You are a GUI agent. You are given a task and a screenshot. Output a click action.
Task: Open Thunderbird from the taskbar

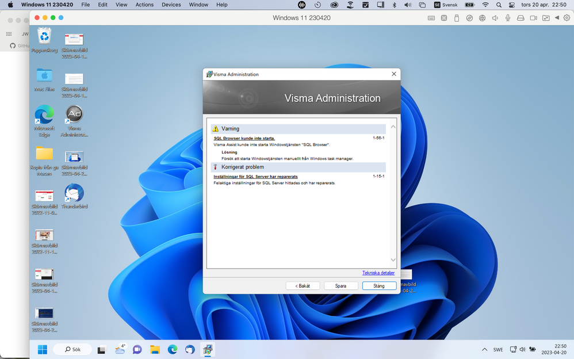190,349
